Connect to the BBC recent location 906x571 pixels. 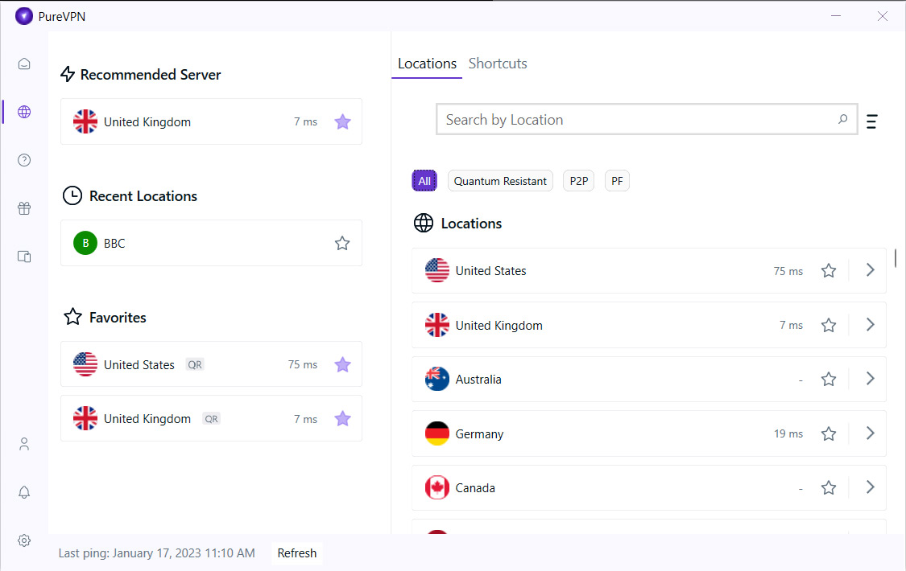click(x=212, y=243)
